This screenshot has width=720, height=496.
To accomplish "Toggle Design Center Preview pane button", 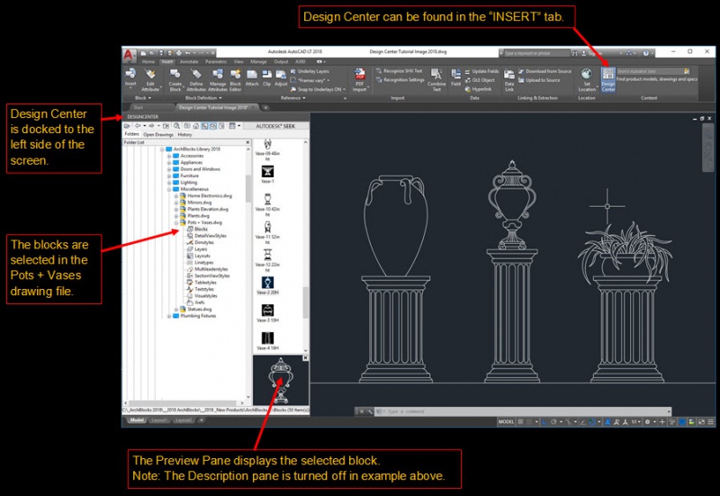I will click(213, 126).
